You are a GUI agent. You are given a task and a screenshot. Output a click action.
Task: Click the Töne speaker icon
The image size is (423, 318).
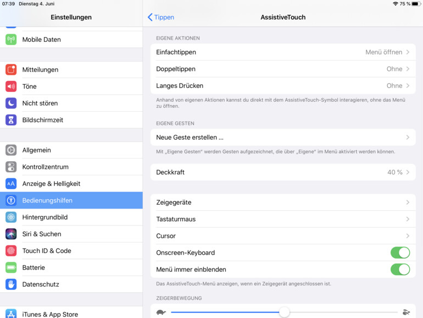point(11,86)
